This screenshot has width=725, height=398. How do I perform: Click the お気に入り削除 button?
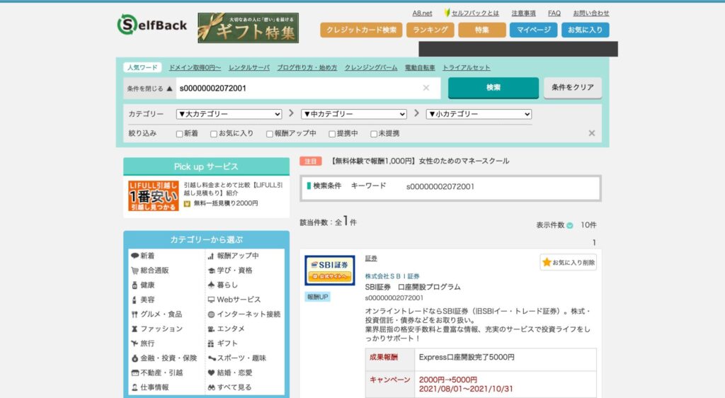tap(569, 262)
